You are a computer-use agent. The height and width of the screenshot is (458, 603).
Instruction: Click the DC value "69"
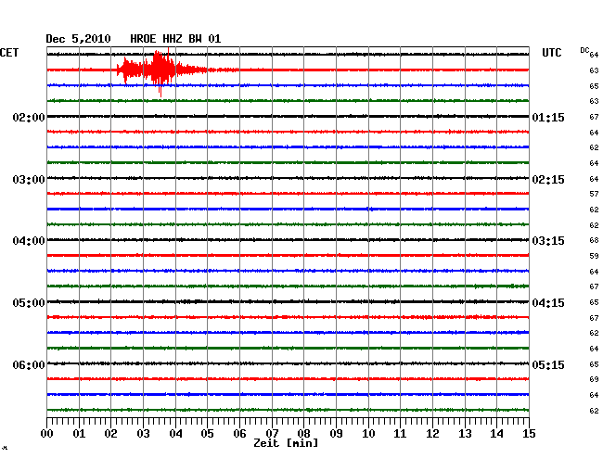[594, 379]
